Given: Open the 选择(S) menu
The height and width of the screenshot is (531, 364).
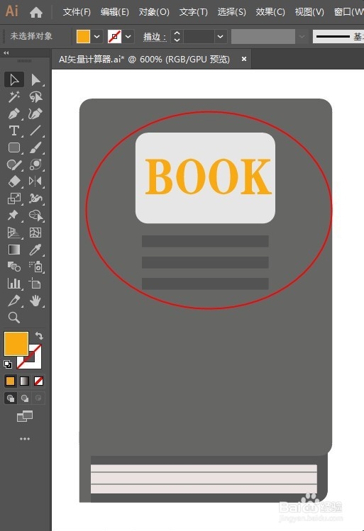Looking at the screenshot, I should [x=231, y=12].
